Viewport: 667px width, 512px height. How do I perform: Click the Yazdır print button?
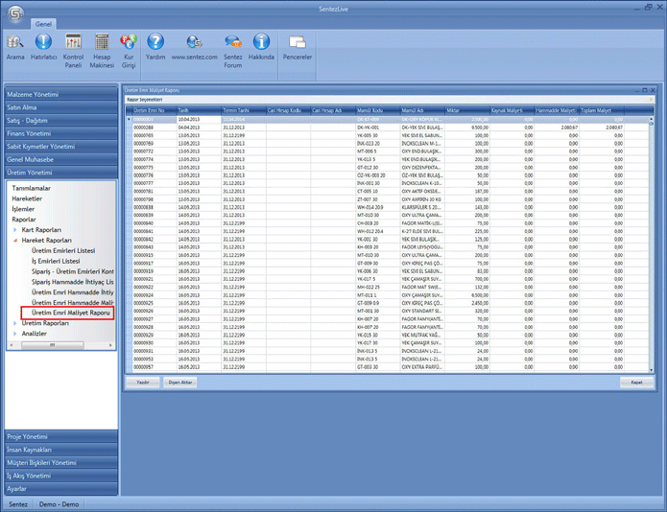pos(143,383)
